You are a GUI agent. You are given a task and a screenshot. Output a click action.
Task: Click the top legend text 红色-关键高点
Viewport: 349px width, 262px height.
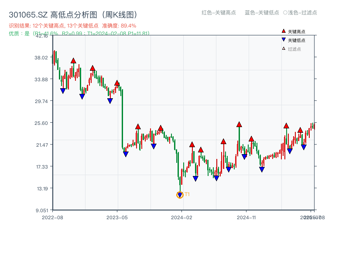coord(219,13)
